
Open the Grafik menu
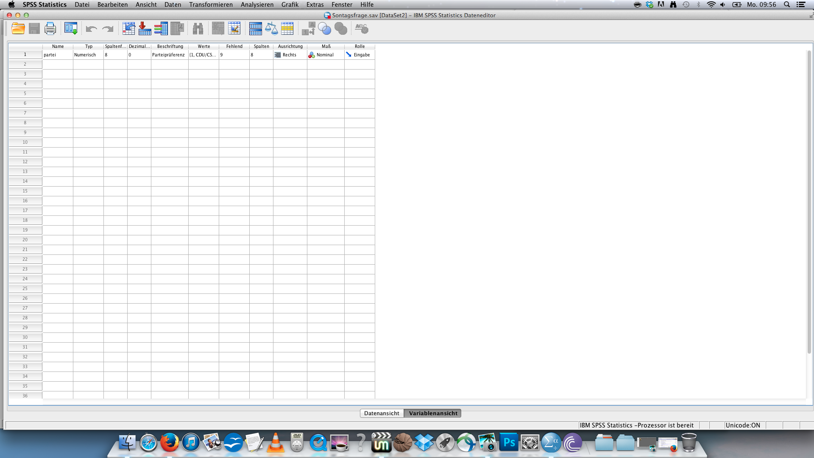tap(290, 5)
